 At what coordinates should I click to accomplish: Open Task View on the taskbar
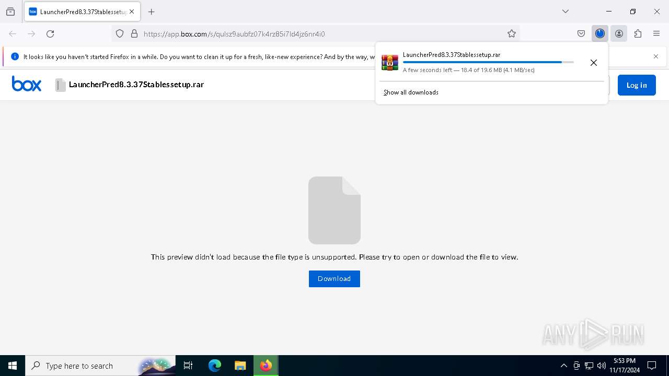(188, 366)
